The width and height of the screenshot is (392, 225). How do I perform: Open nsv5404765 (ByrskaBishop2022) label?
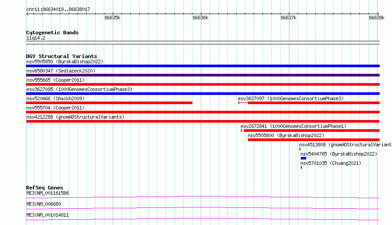coord(339,154)
